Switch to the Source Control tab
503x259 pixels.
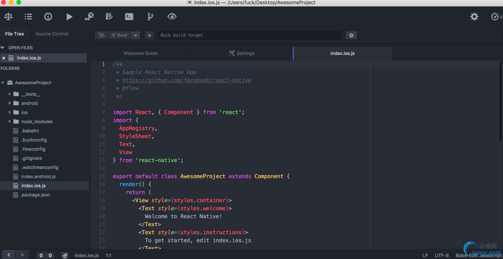point(52,34)
